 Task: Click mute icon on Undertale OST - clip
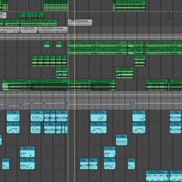click(38, 81)
